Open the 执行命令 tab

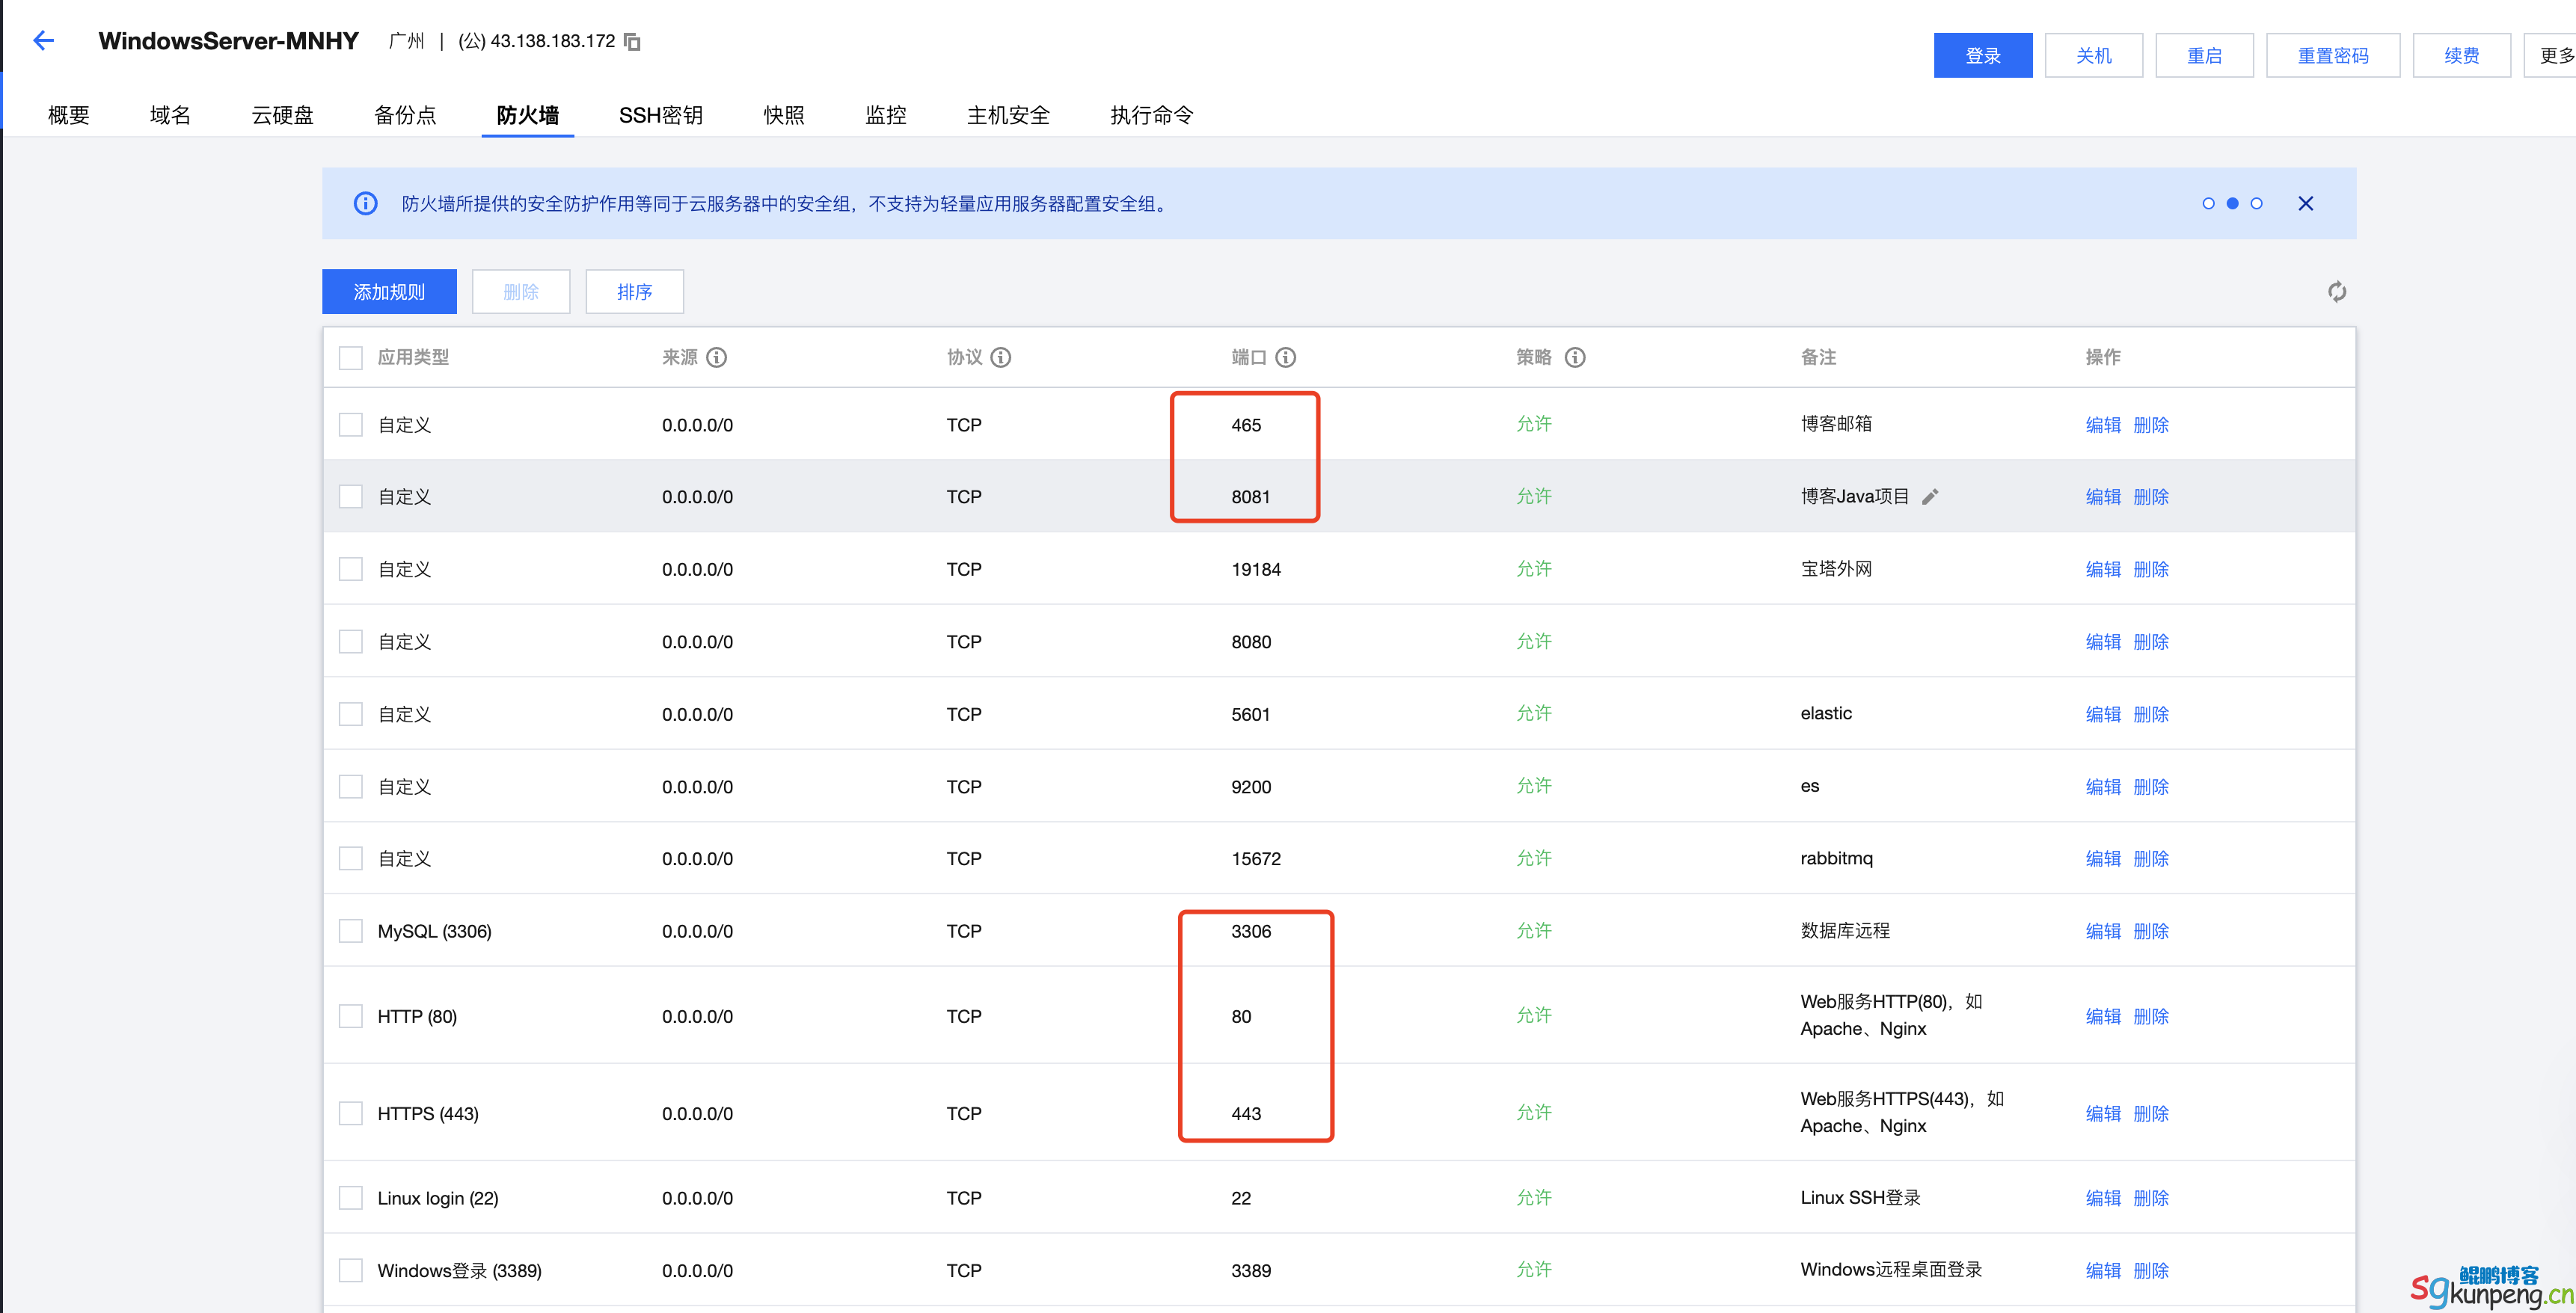[x=1152, y=115]
